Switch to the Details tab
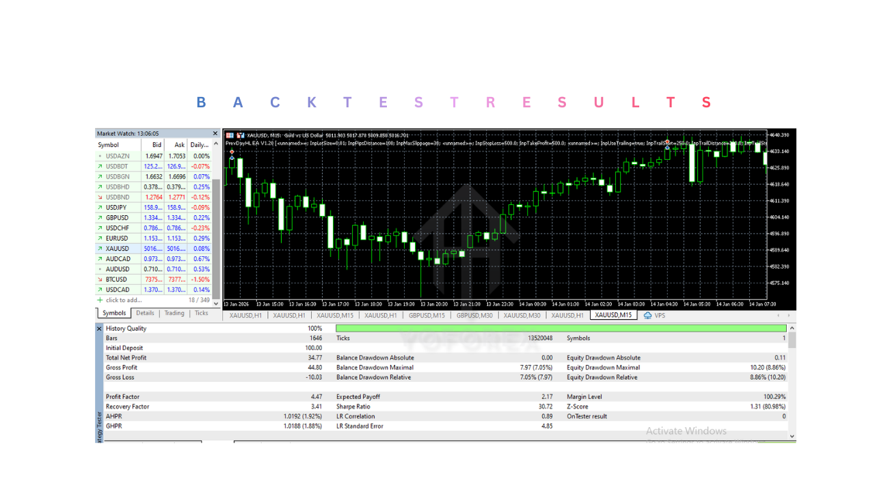Viewport: 875px width, 492px height. point(145,313)
